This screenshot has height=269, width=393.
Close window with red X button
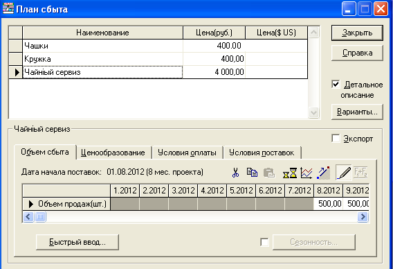point(381,9)
